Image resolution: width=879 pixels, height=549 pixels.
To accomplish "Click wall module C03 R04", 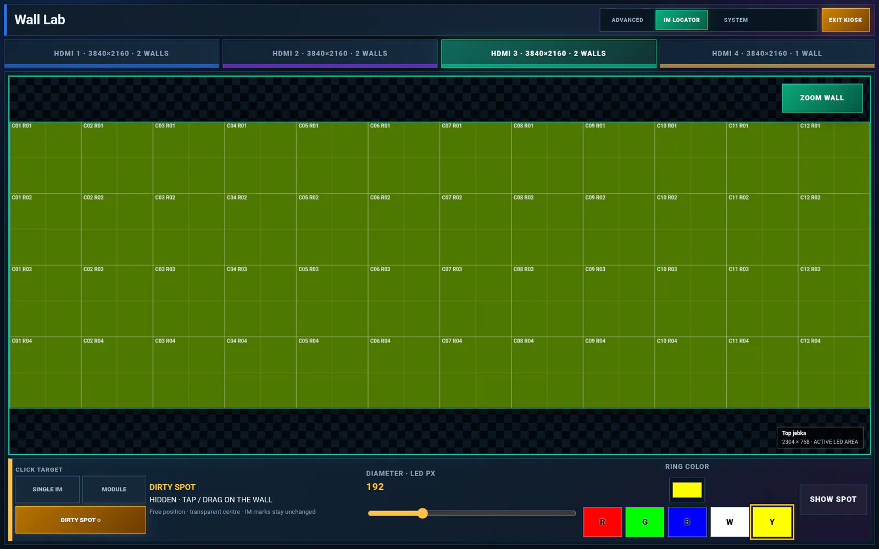I will coord(188,373).
